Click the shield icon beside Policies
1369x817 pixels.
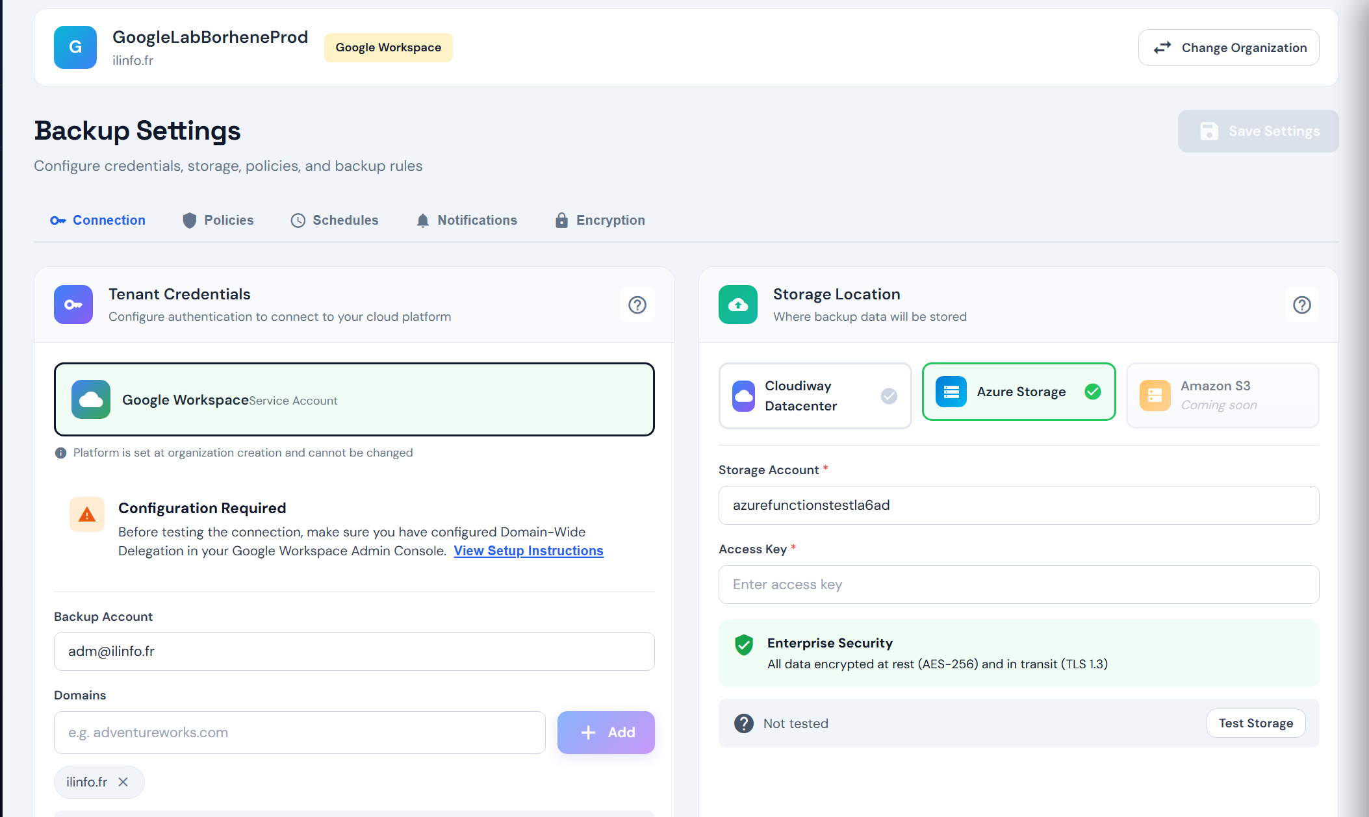pyautogui.click(x=189, y=220)
